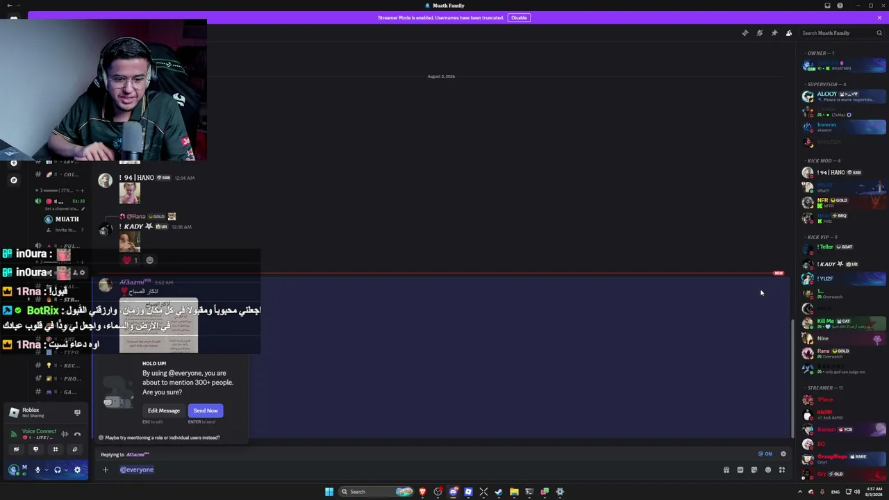Add heart reaction on KADY's message

click(x=131, y=260)
